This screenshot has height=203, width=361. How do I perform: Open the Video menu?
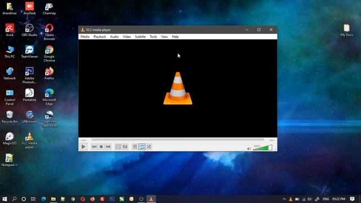click(126, 37)
